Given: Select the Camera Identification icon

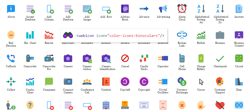Looking at the screenshot, I should pos(106,59).
